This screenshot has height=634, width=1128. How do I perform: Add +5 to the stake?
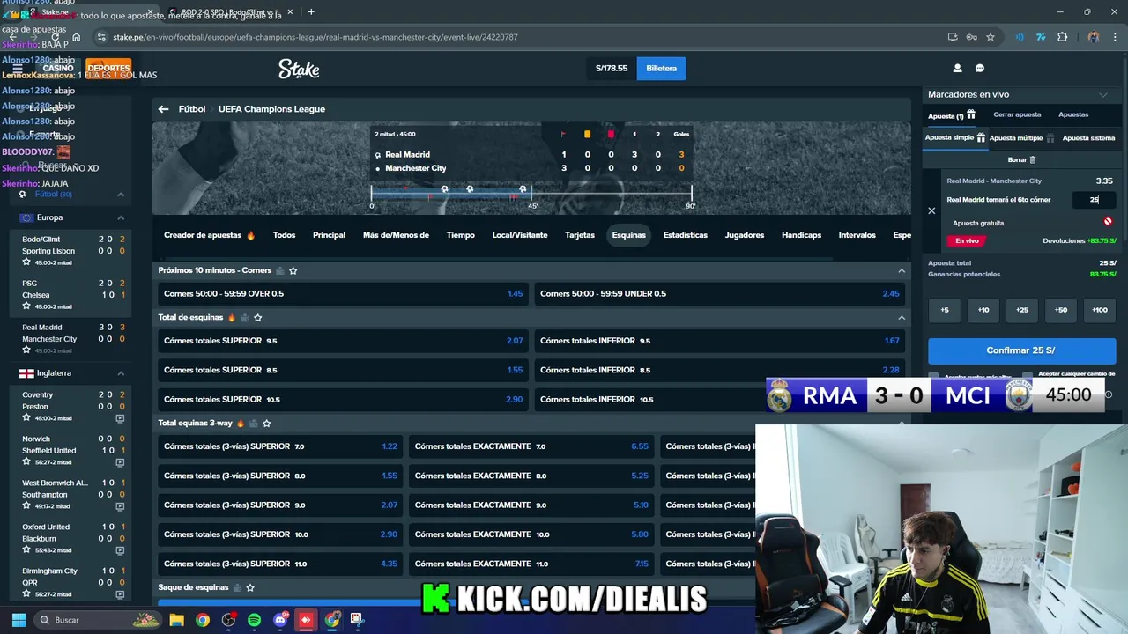[945, 310]
